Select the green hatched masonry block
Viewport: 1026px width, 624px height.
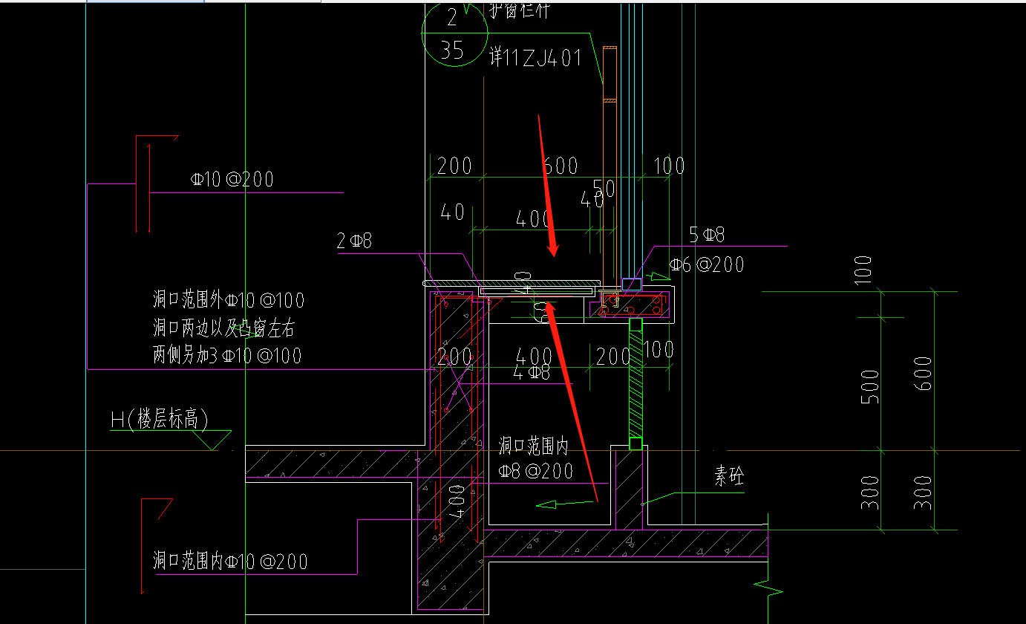coord(635,384)
